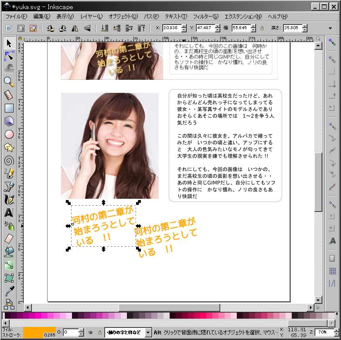Viewport: 341px width, 340px height.
Task: Open the フィルター(S) menu
Action: point(206,17)
